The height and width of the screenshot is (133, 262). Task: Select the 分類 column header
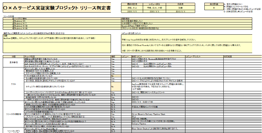(x=13, y=57)
